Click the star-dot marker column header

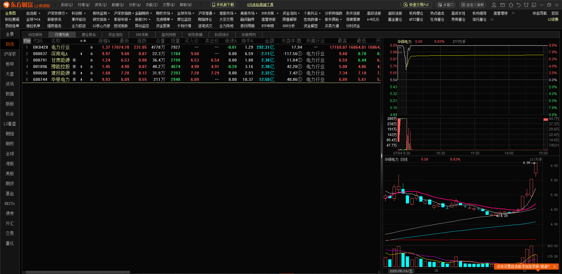tap(83, 41)
